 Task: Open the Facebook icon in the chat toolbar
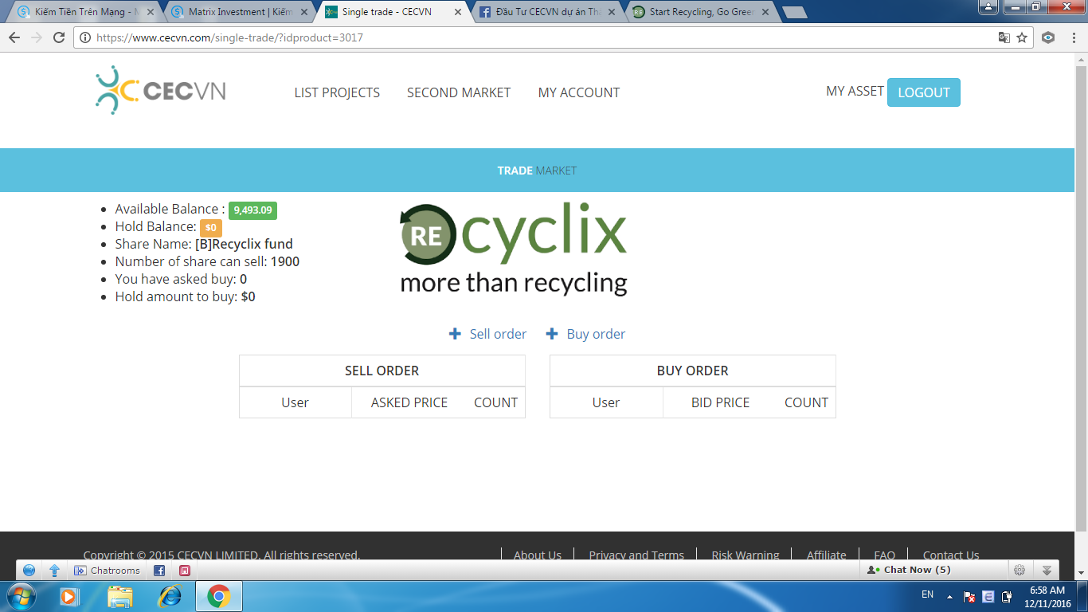click(159, 571)
